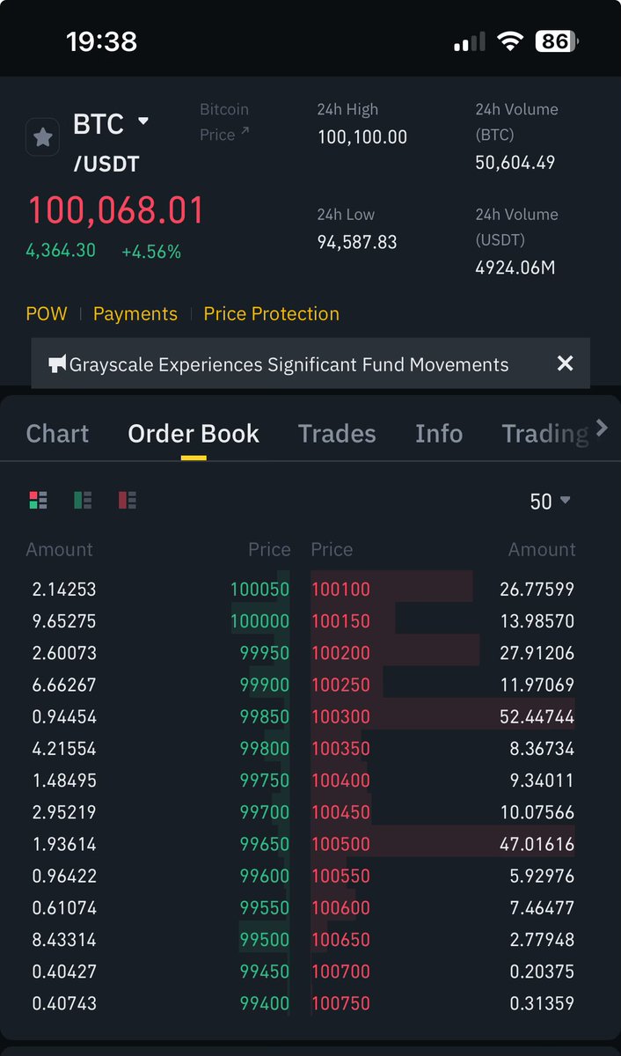
Task: Tap ask price 100250
Action: (341, 685)
